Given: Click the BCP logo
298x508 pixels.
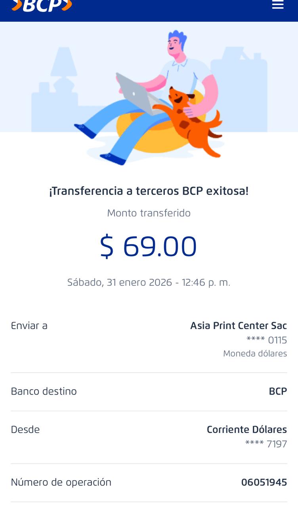Looking at the screenshot, I should tap(42, 5).
